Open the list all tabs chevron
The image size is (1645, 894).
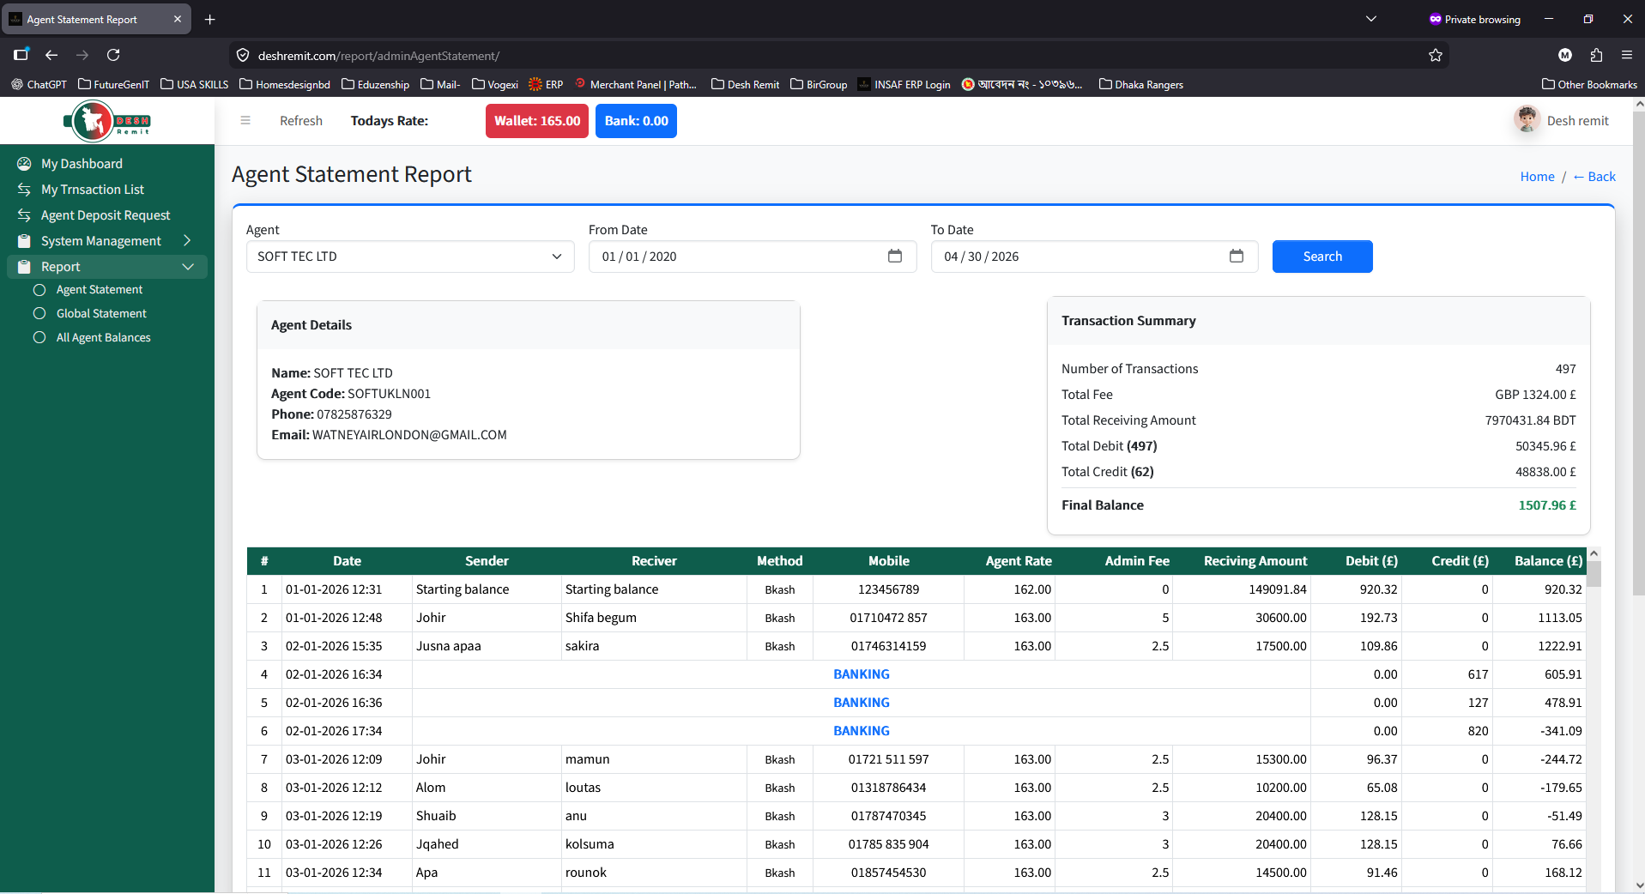(1371, 19)
